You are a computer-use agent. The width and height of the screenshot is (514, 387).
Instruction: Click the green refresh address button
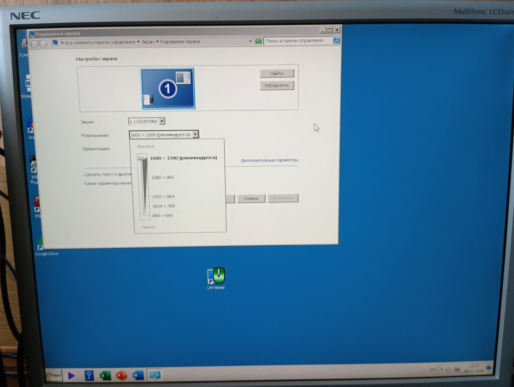[x=258, y=41]
